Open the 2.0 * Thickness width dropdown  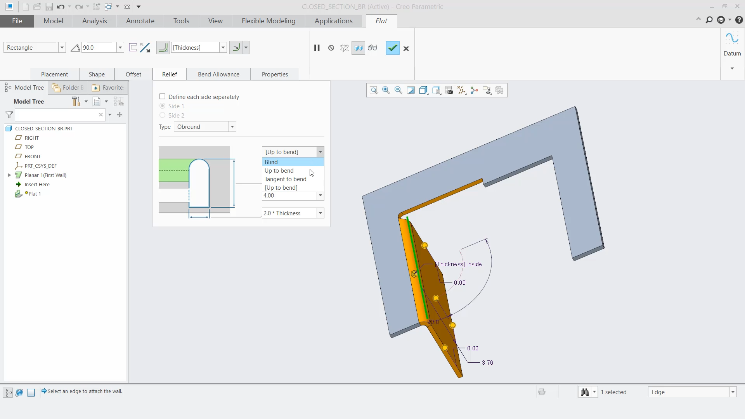(x=321, y=213)
